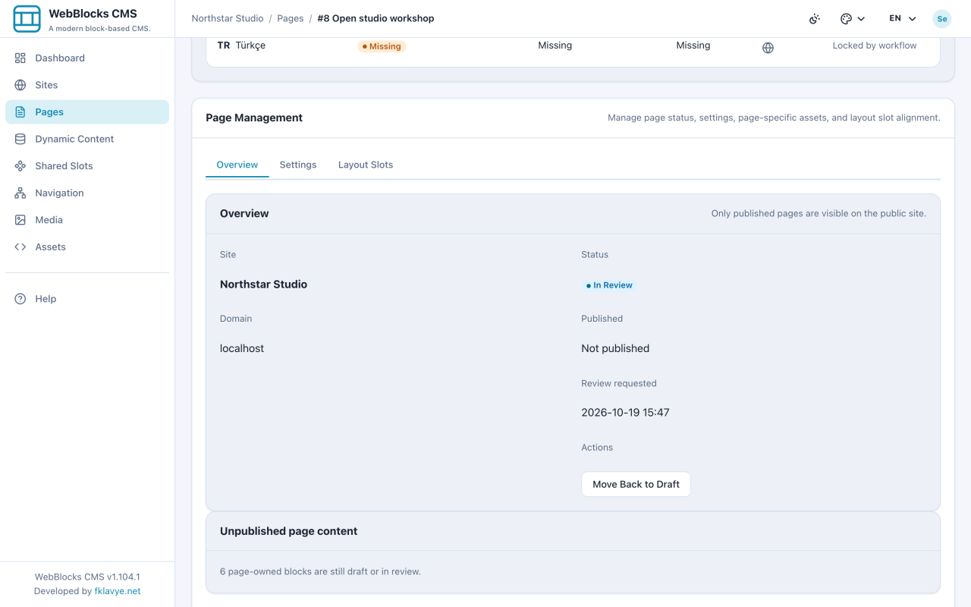Image resolution: width=971 pixels, height=607 pixels.
Task: Click Move Back to Draft button
Action: coord(636,484)
